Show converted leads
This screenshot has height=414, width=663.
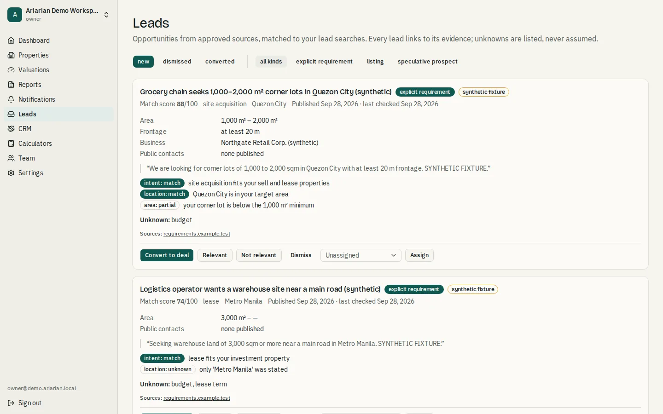220,62
